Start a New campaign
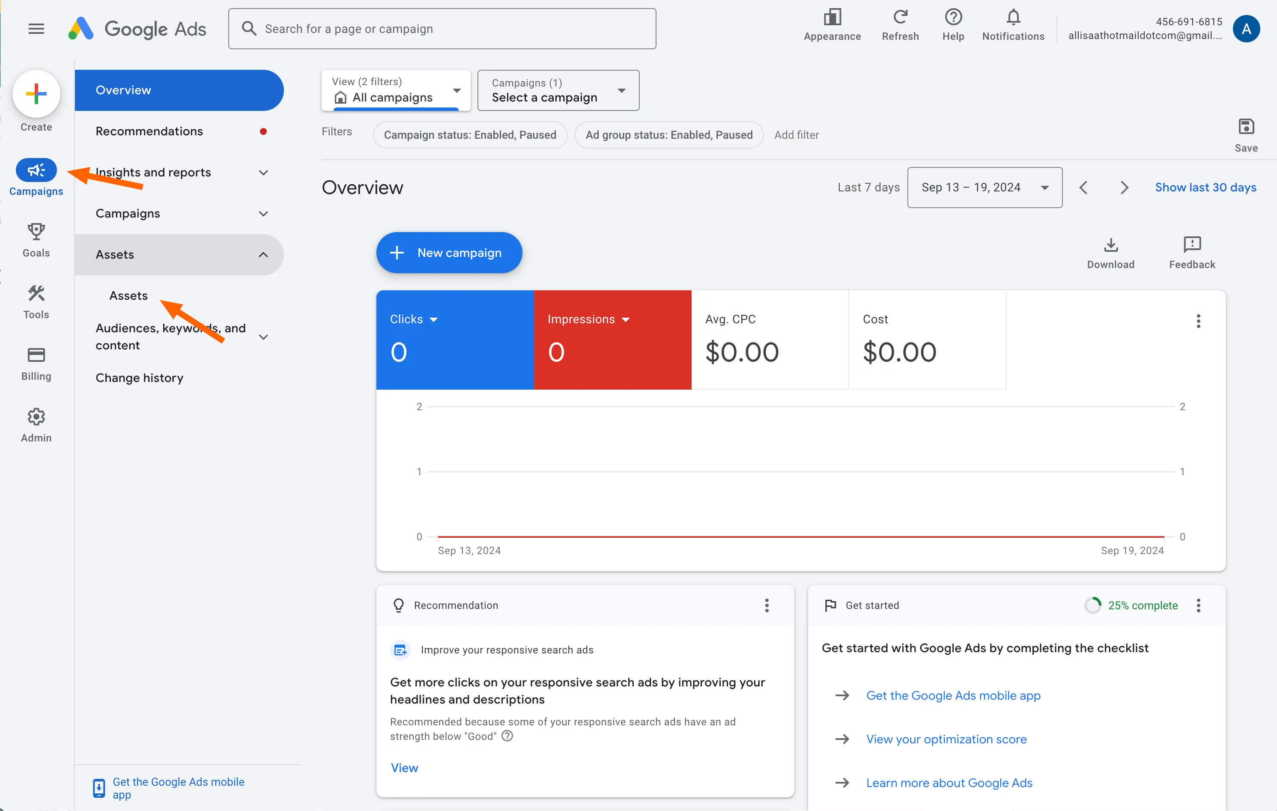 point(449,253)
